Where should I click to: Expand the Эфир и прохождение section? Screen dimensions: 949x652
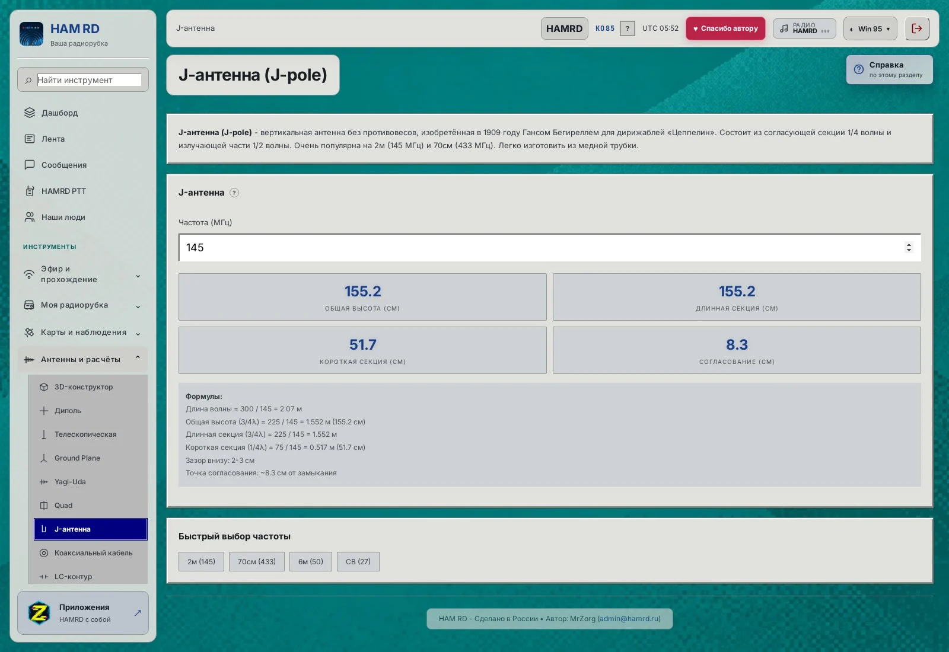click(x=83, y=274)
